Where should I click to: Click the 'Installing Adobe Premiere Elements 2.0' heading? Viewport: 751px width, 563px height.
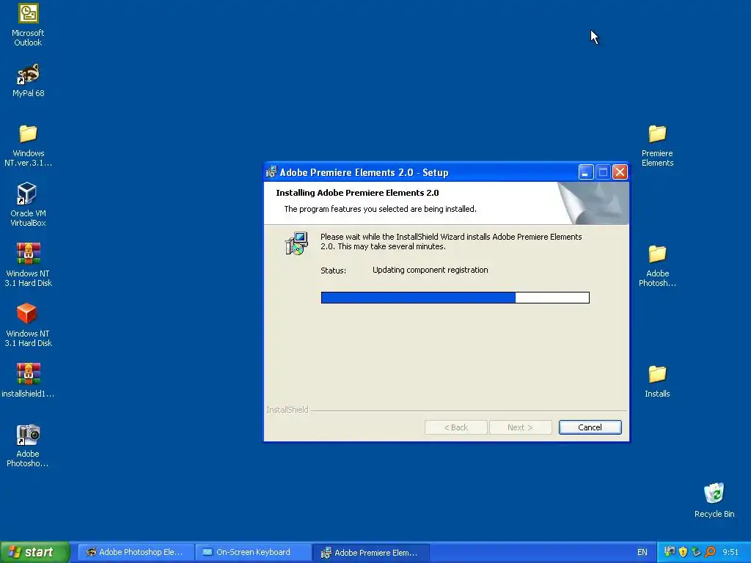[x=357, y=193]
